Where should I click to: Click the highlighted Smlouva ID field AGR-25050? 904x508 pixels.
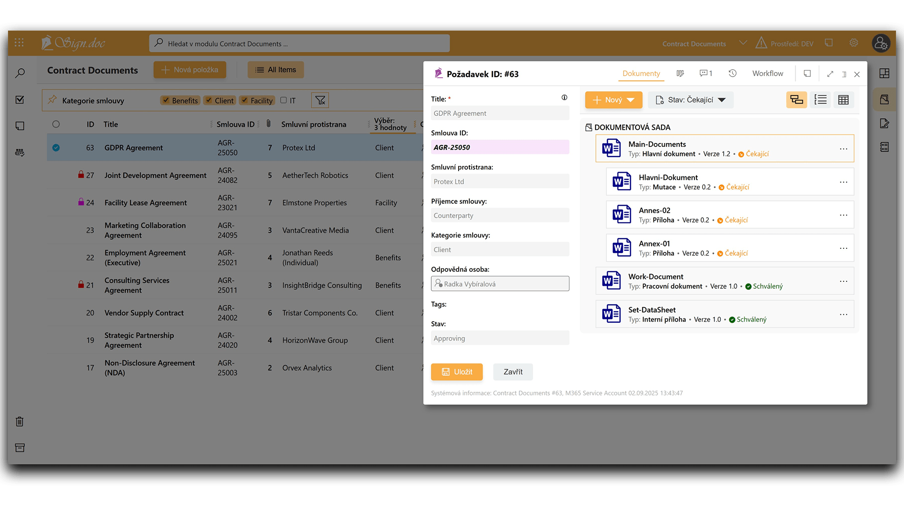[x=500, y=147]
